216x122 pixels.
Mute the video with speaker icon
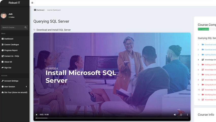(175, 115)
